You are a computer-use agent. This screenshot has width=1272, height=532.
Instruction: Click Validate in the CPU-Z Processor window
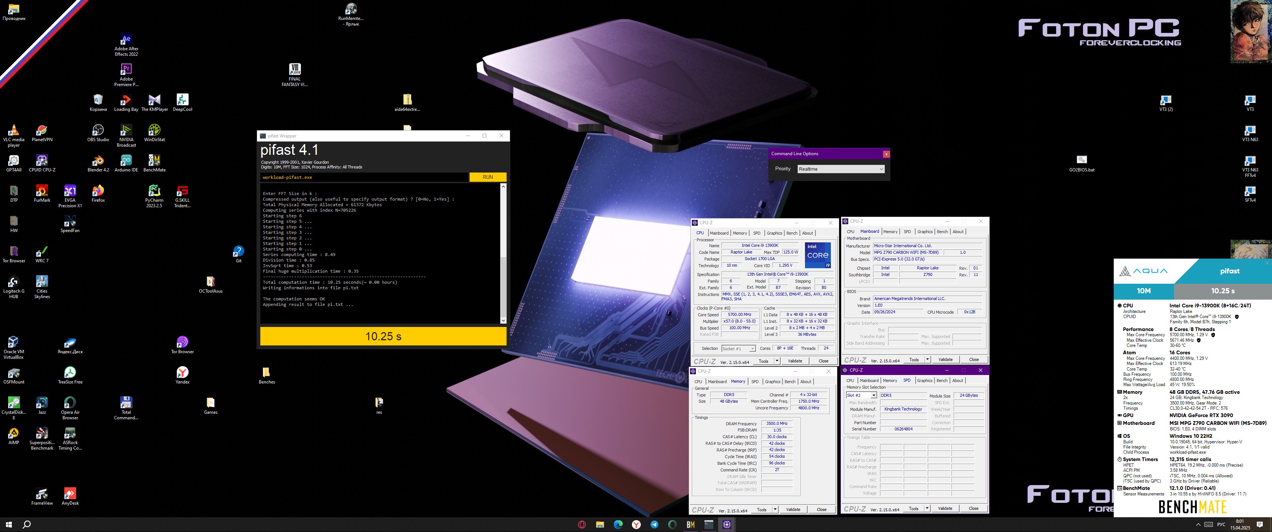[x=795, y=361]
